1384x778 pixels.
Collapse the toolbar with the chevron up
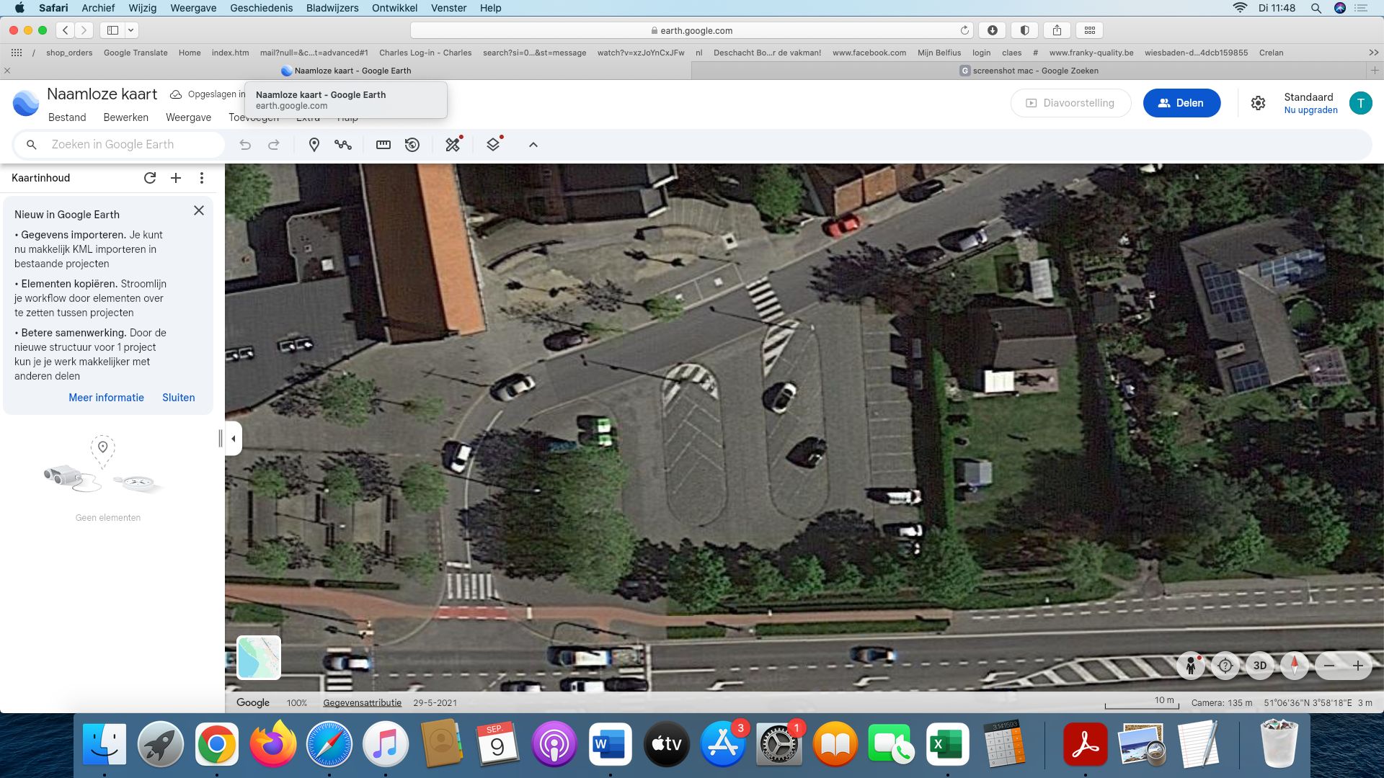[x=533, y=145]
